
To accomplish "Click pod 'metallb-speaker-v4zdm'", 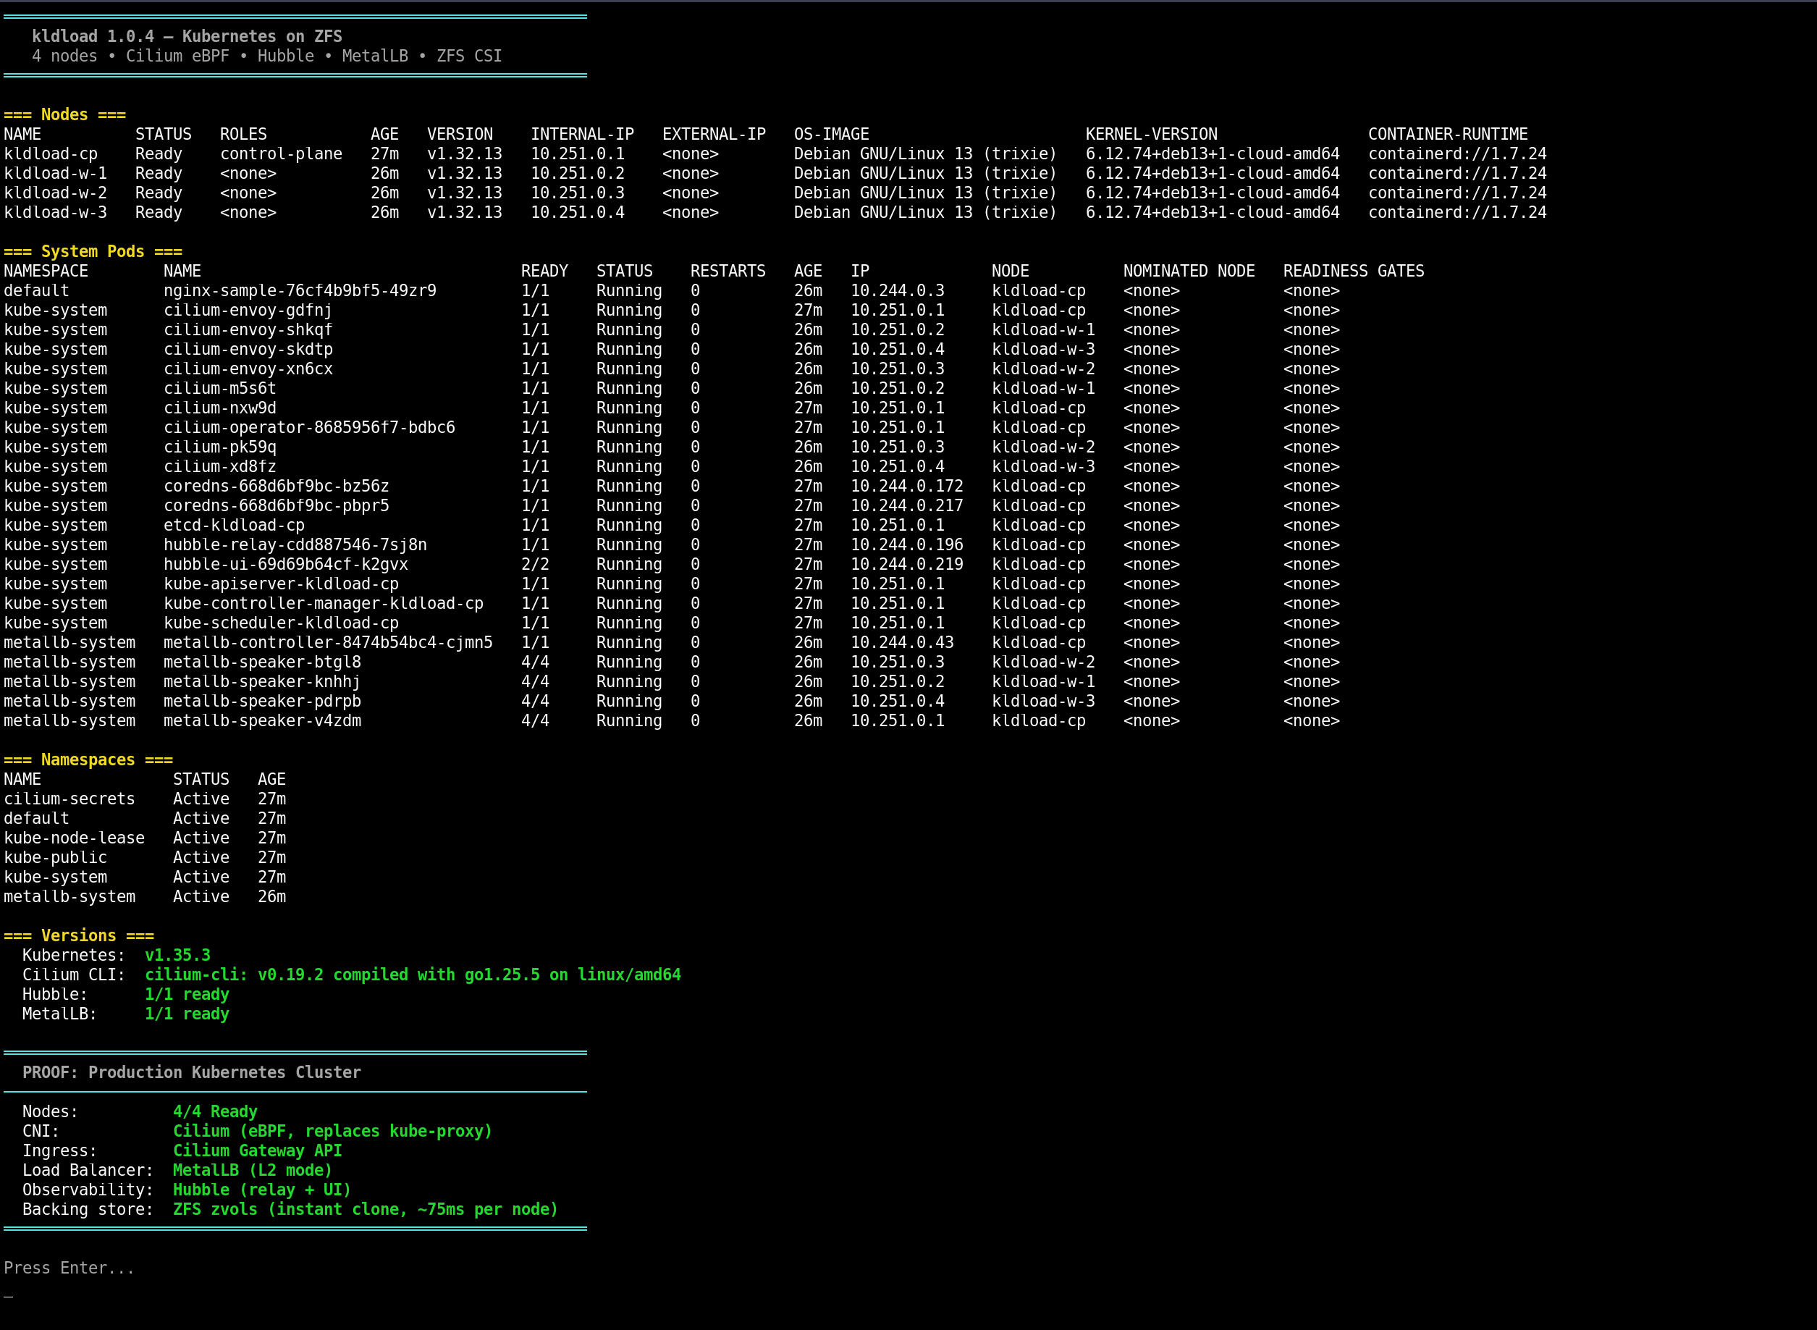I will click(263, 720).
